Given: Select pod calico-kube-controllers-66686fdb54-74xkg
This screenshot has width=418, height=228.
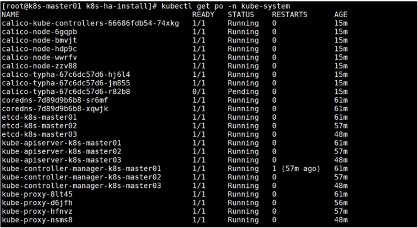Looking at the screenshot, I should (x=90, y=23).
